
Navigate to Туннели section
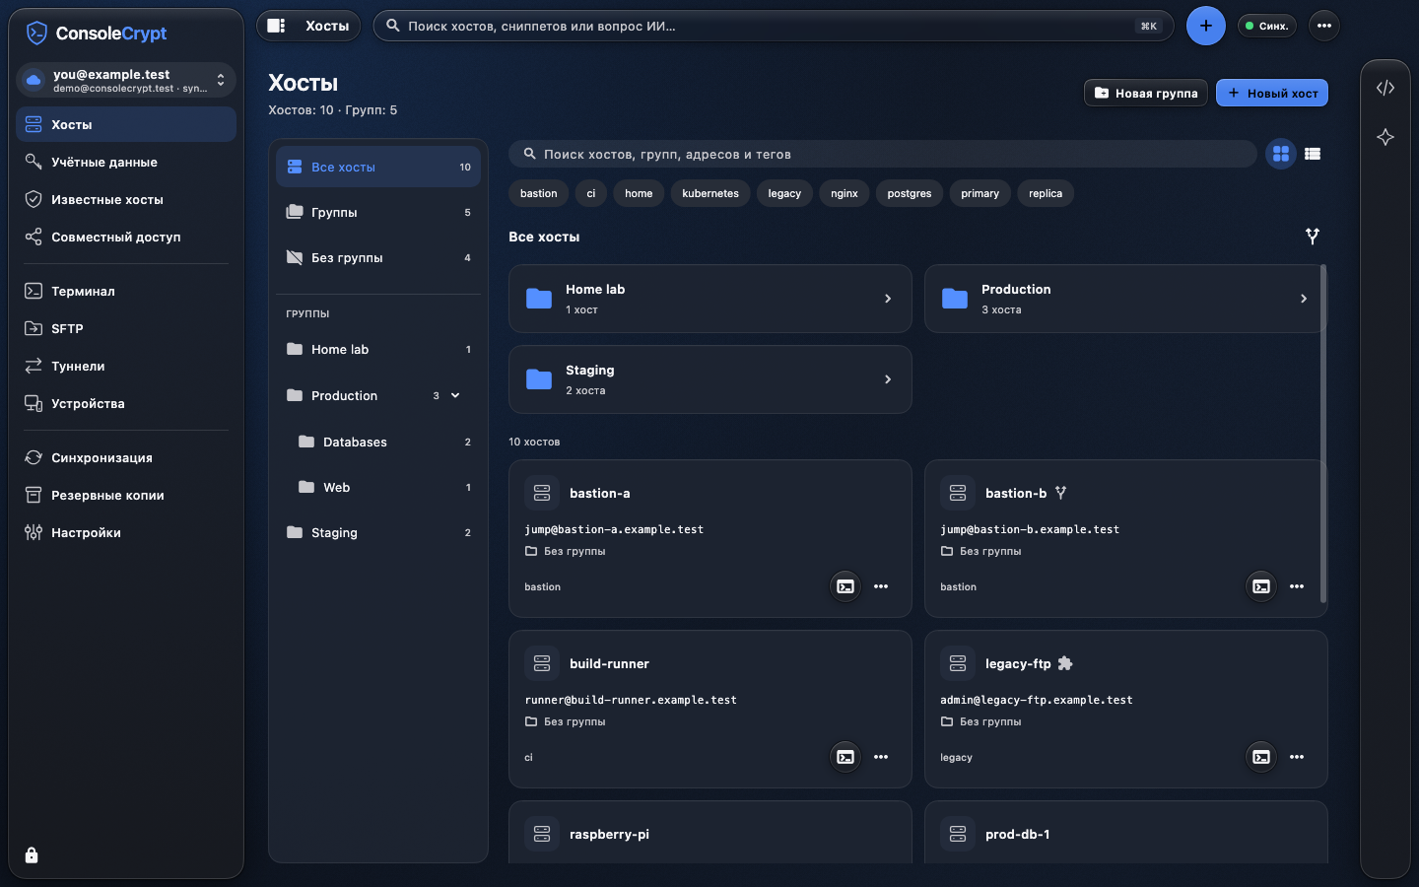point(126,366)
